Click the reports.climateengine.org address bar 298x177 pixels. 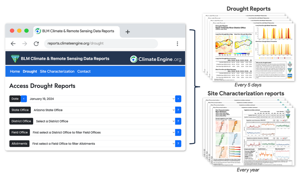(x=101, y=43)
